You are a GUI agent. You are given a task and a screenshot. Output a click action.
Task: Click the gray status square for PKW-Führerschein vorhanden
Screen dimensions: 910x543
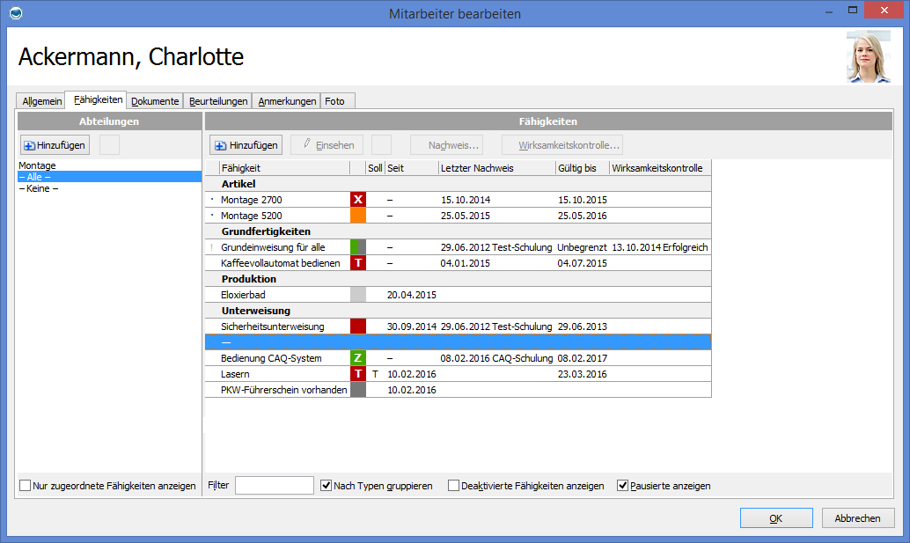click(357, 390)
